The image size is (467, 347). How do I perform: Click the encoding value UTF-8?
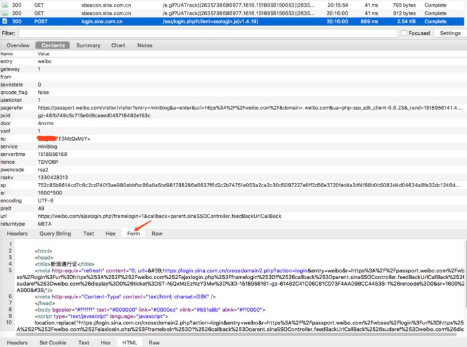(45, 200)
